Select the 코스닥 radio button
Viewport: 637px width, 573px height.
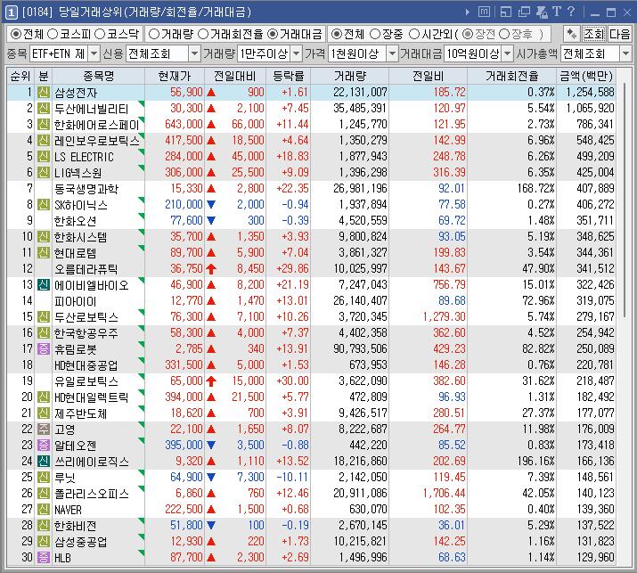tap(100, 34)
